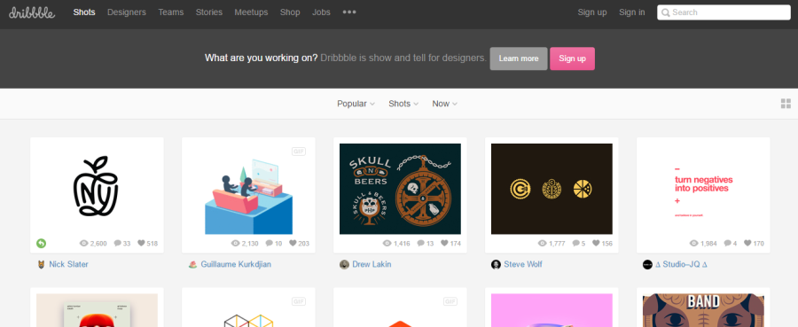
Task: Click the heart icon showing 518 likes
Action: (x=142, y=243)
